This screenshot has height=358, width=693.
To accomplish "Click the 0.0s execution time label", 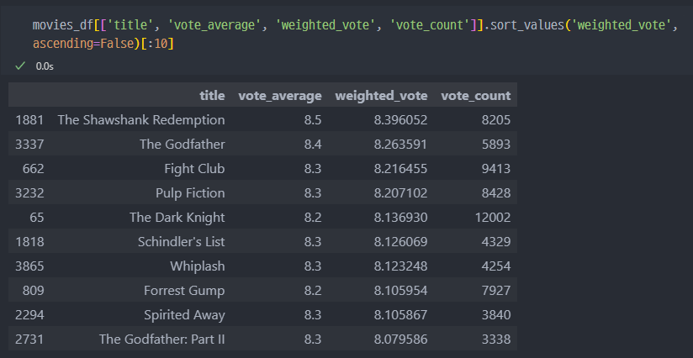I will click(45, 66).
